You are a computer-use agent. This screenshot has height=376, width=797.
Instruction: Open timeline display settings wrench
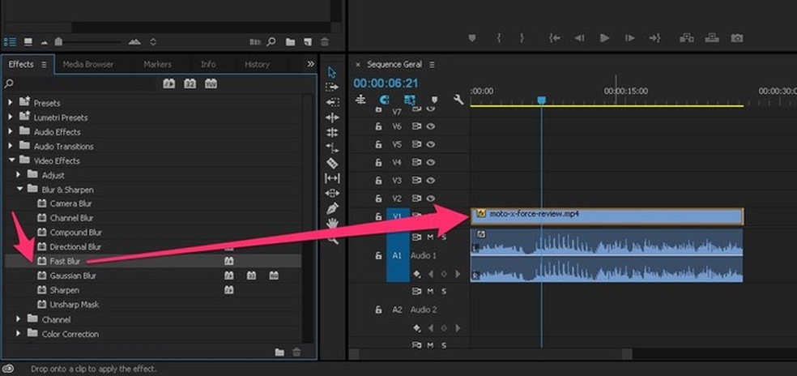pos(458,100)
